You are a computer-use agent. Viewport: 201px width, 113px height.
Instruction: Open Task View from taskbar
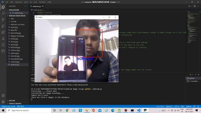61,110
